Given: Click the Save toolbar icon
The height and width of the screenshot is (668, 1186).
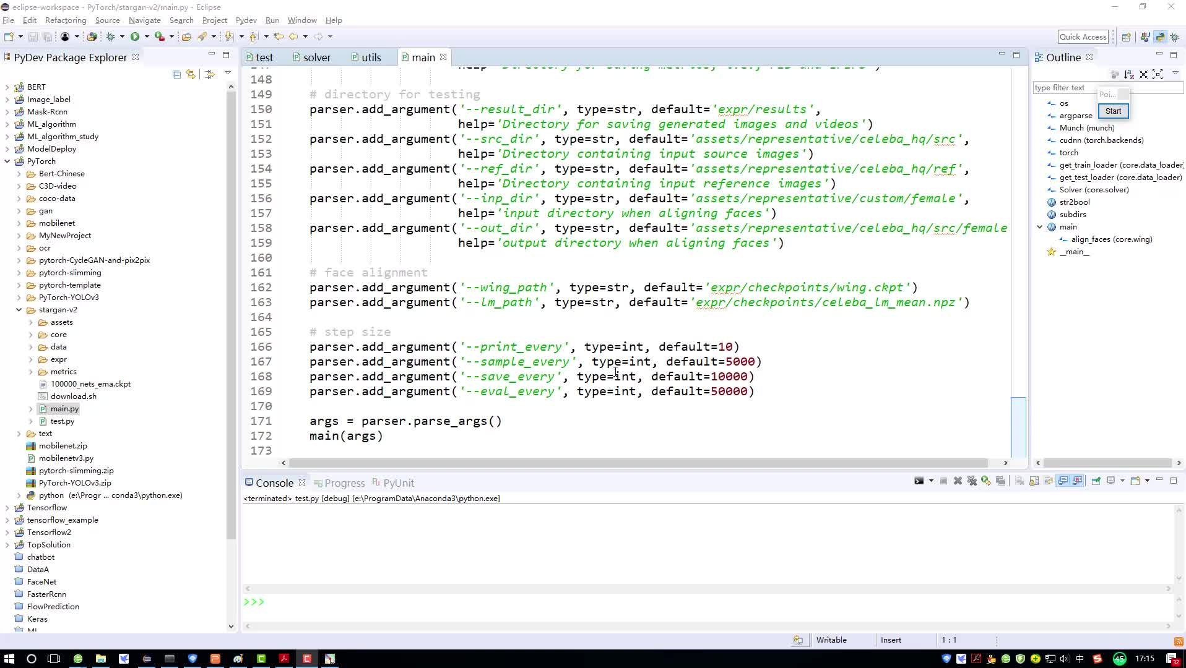Looking at the screenshot, I should (33, 36).
